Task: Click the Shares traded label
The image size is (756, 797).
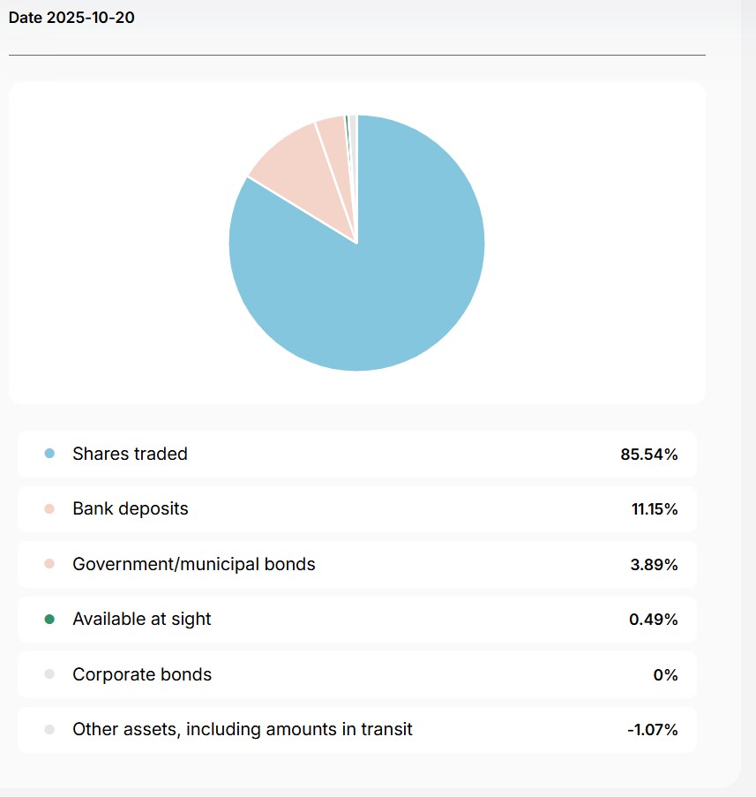Action: (130, 454)
